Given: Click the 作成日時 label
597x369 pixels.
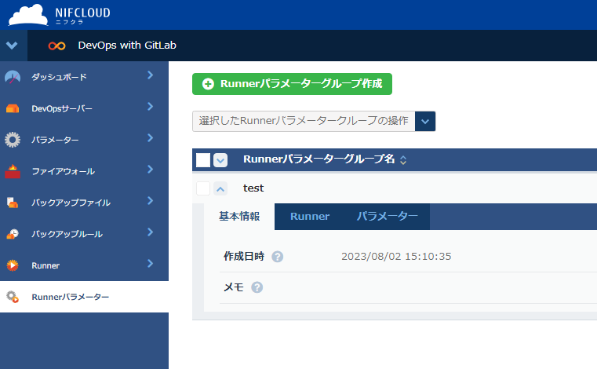Looking at the screenshot, I should [x=244, y=257].
